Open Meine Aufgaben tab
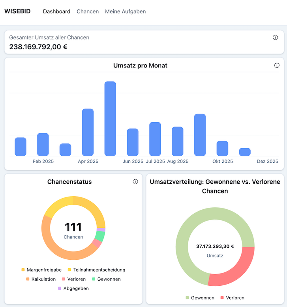Image resolution: width=287 pixels, height=307 pixels. [x=126, y=11]
